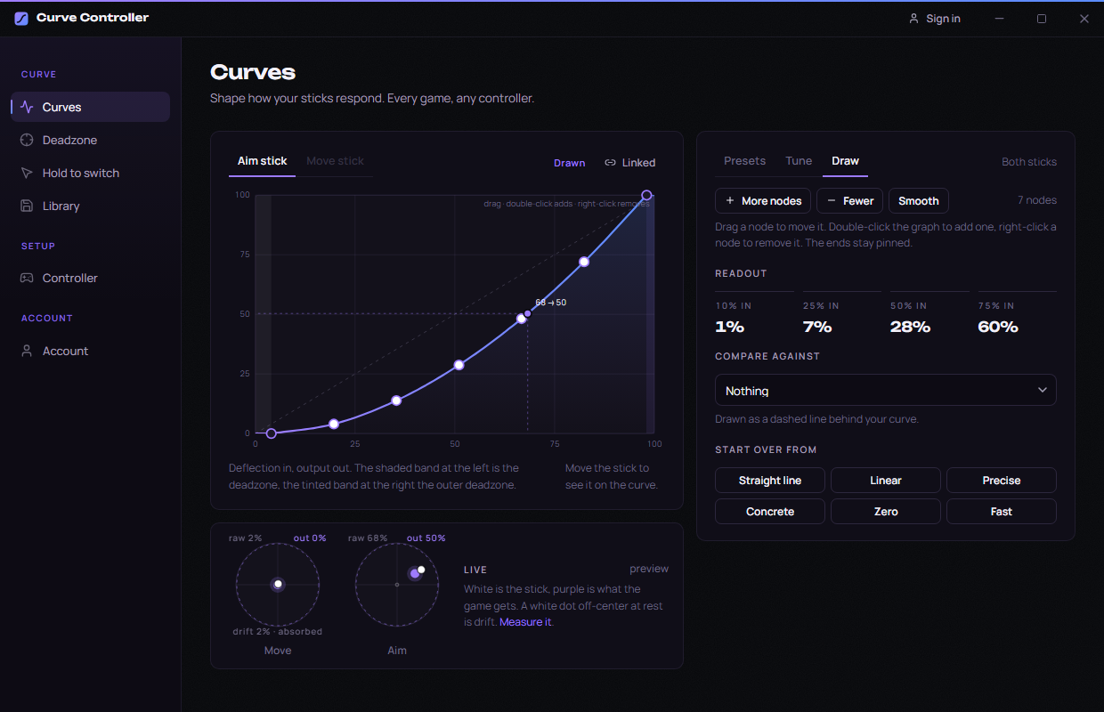
Task: Click the Curve Controller app logo icon
Action: [21, 19]
